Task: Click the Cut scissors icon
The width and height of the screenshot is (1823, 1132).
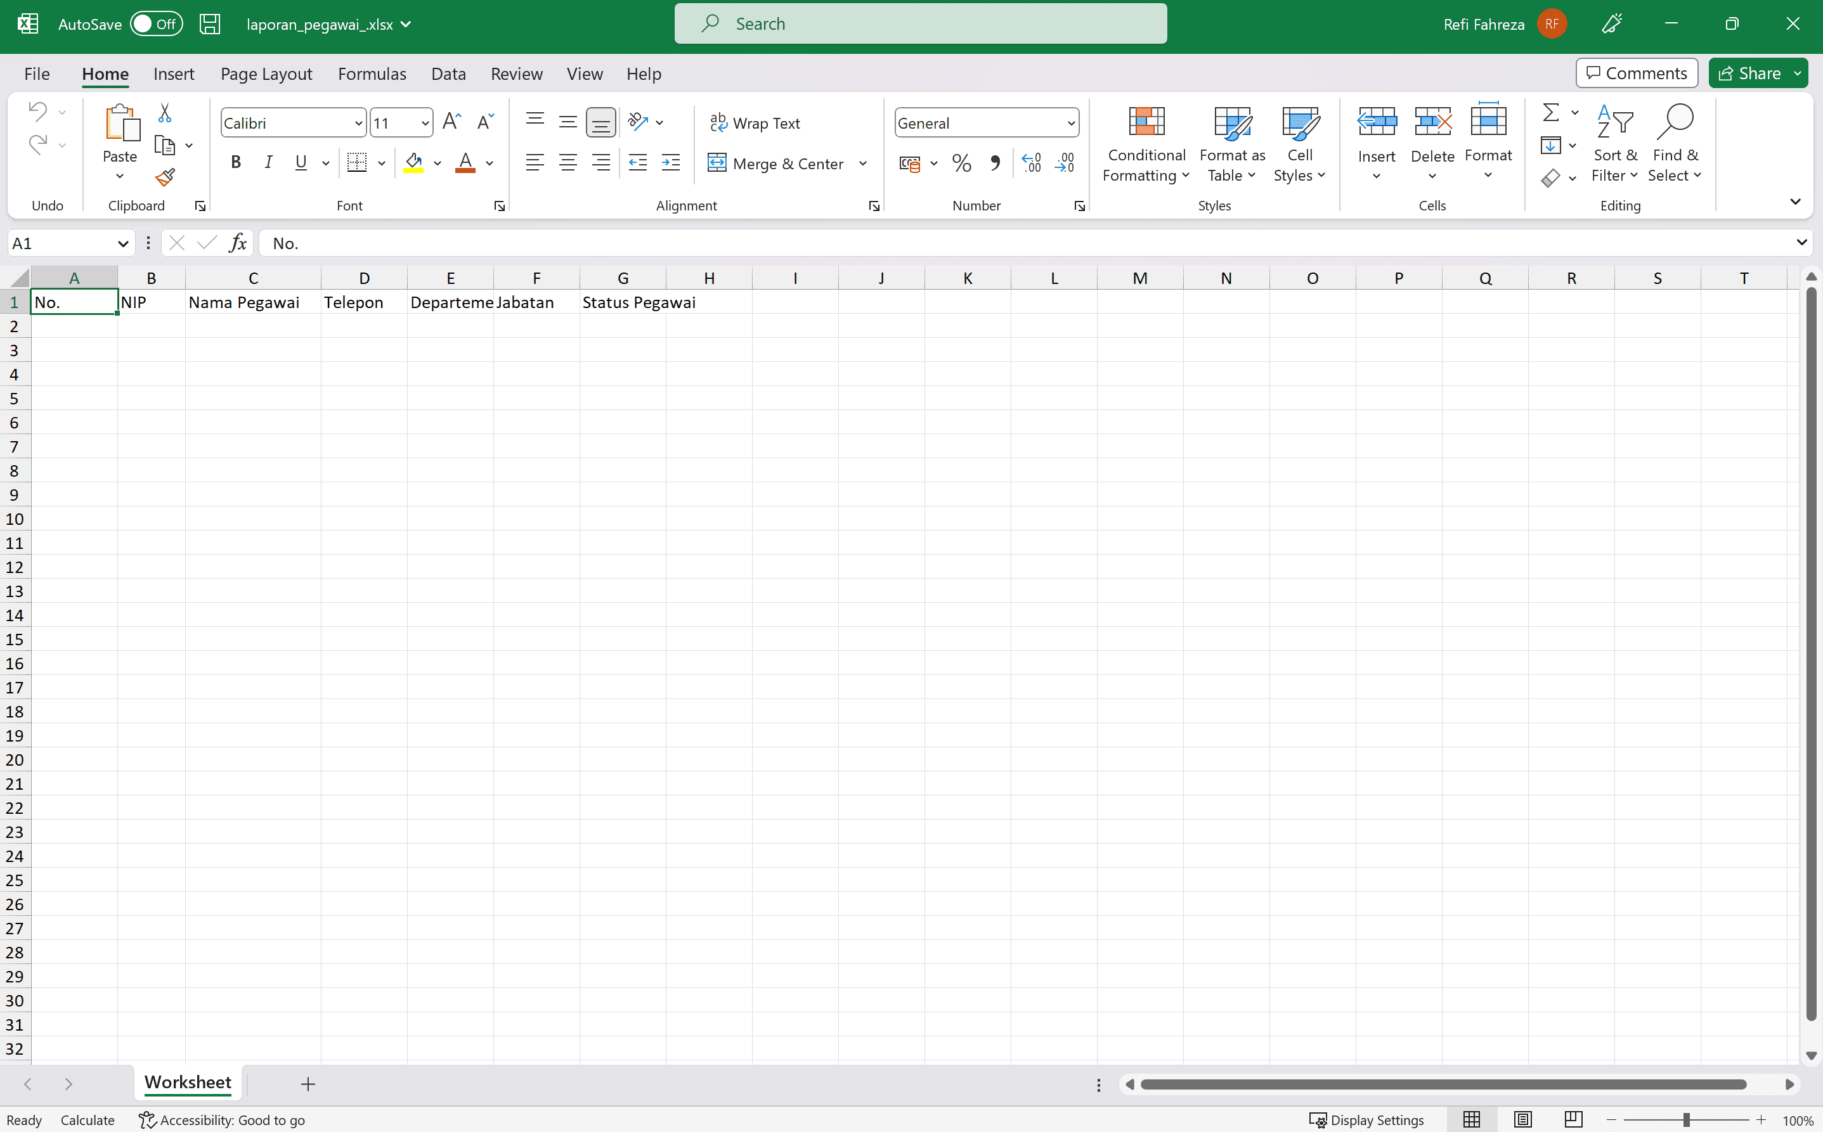Action: (165, 113)
